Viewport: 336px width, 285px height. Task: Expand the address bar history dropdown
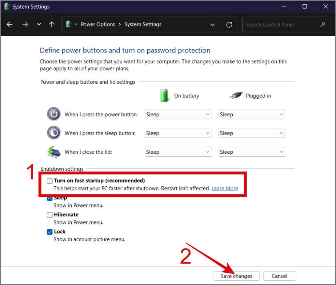212,25
